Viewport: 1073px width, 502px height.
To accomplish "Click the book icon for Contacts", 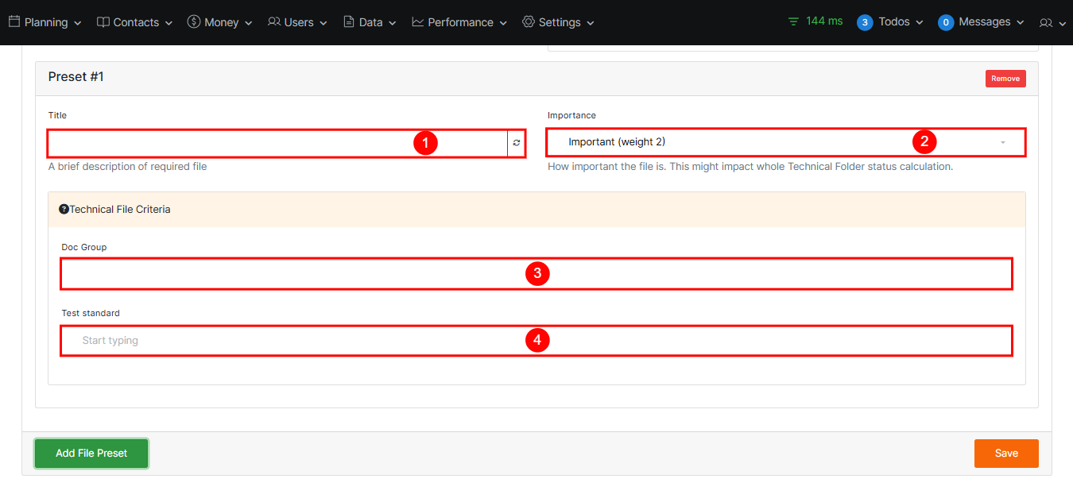I will (103, 22).
